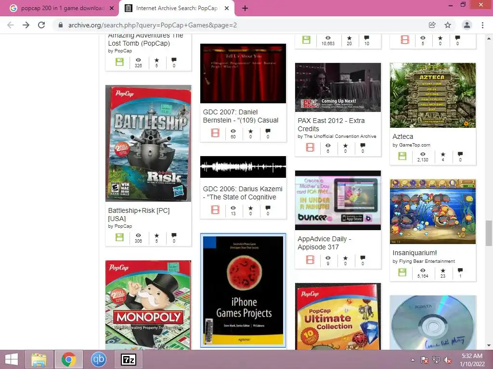The image size is (493, 369).
Task: Open the 'GDC 2007: Daniel Bernstein' title link
Action: pyautogui.click(x=241, y=116)
